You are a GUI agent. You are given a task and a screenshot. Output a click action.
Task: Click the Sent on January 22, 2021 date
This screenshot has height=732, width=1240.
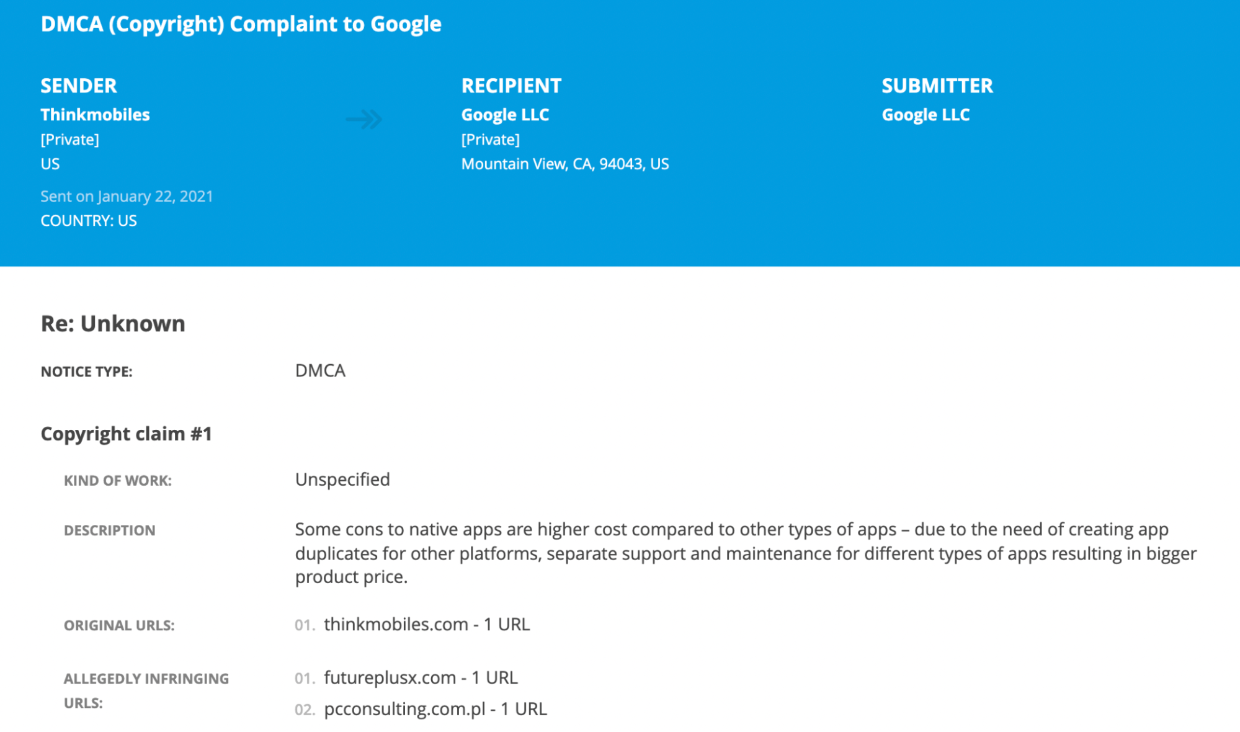[127, 196]
